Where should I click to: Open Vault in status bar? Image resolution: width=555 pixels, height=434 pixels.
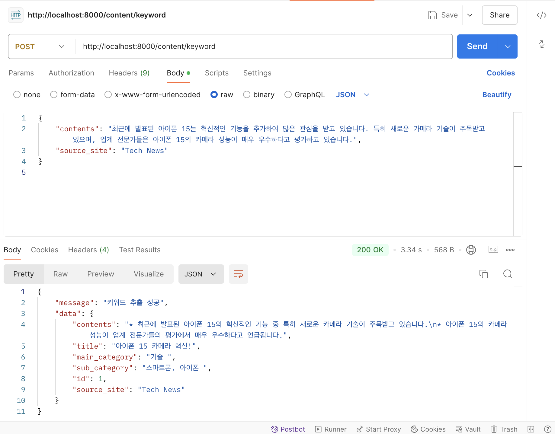tap(468, 429)
